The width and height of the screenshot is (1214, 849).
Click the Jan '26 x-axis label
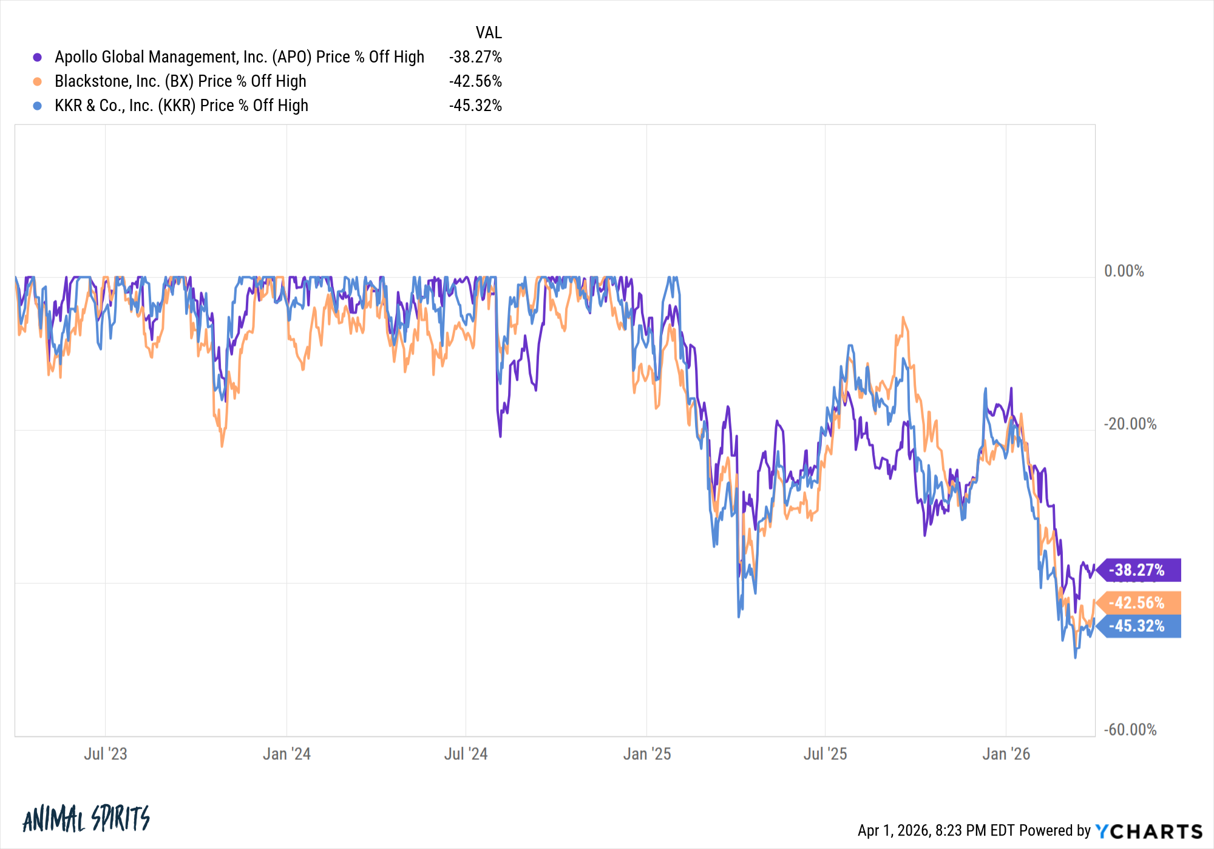(1006, 754)
